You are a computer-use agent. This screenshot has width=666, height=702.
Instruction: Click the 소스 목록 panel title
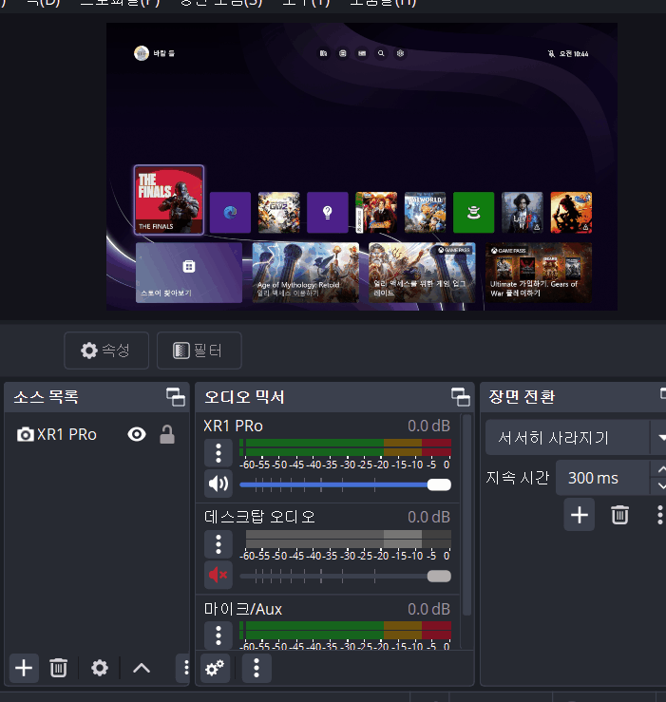47,397
